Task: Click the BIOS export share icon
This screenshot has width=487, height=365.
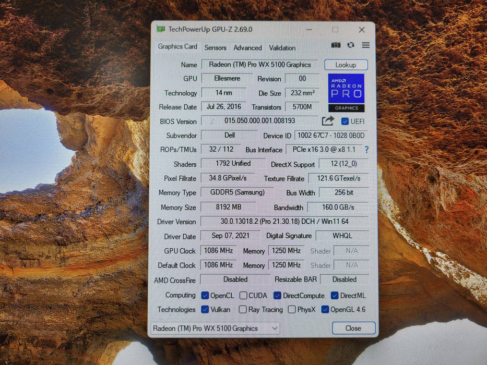Action: click(x=328, y=121)
